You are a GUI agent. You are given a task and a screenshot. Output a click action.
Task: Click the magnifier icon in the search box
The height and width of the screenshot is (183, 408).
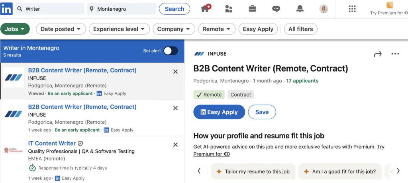click(x=20, y=9)
